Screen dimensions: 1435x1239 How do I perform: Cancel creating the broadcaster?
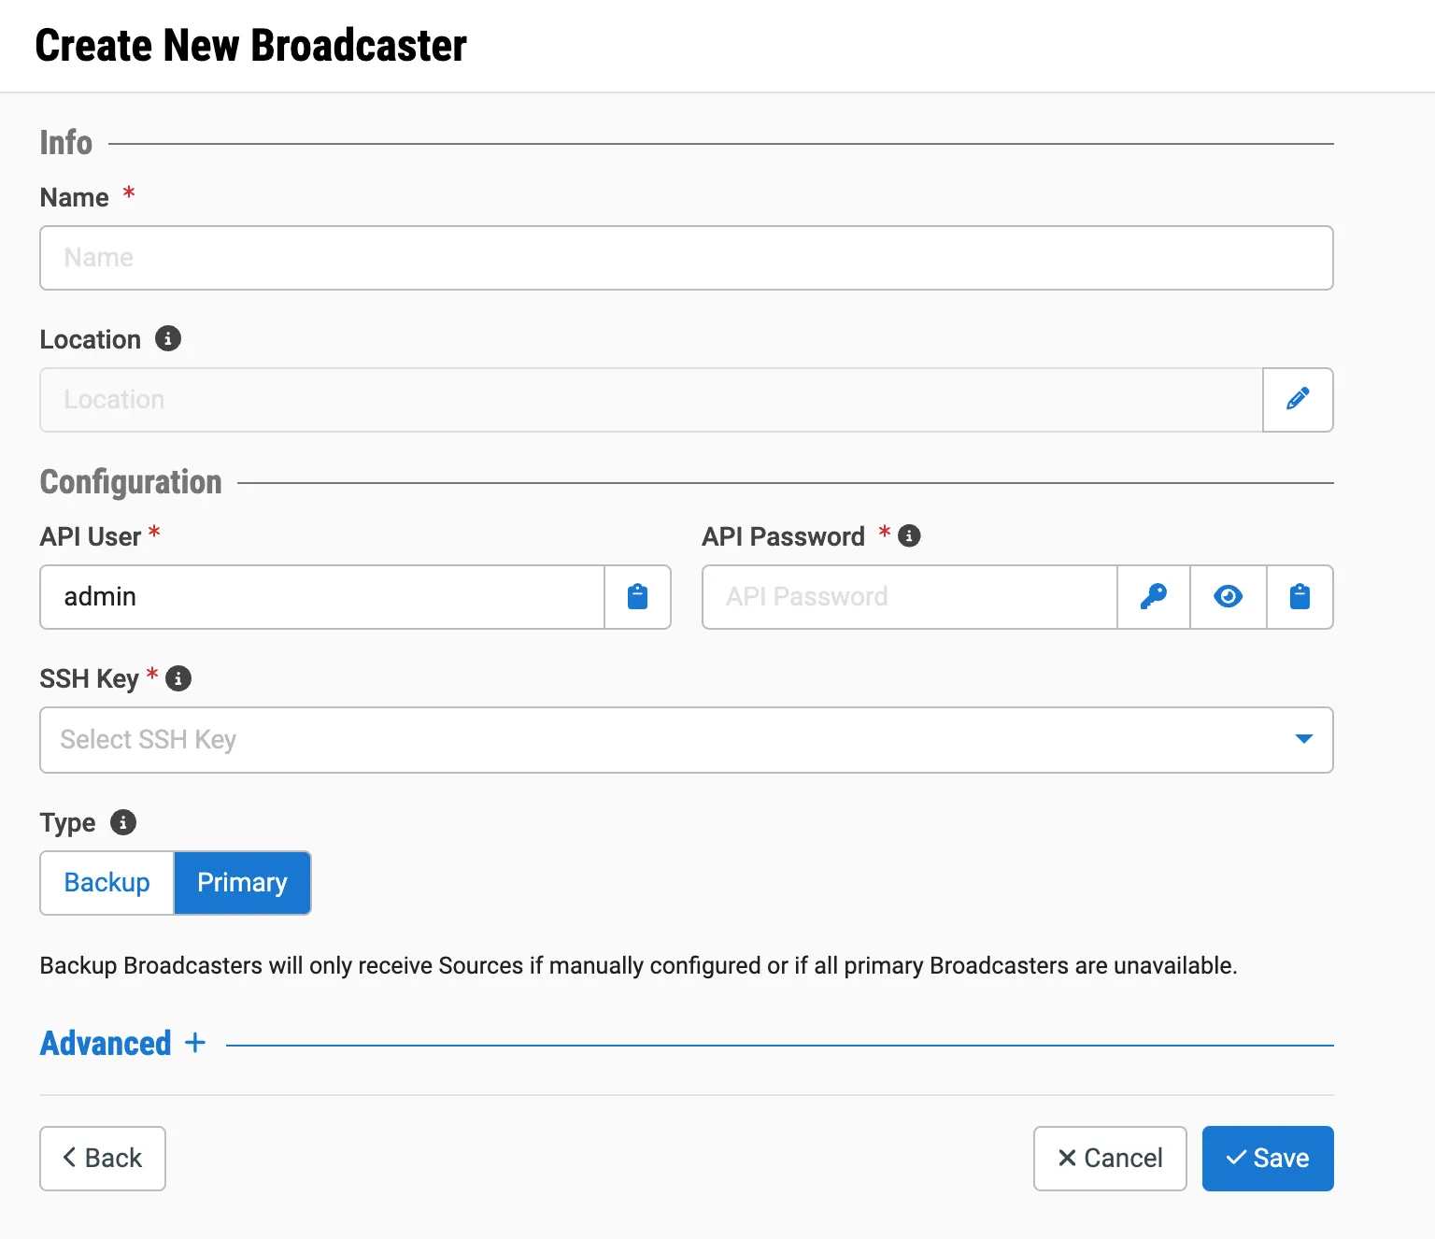(x=1110, y=1159)
